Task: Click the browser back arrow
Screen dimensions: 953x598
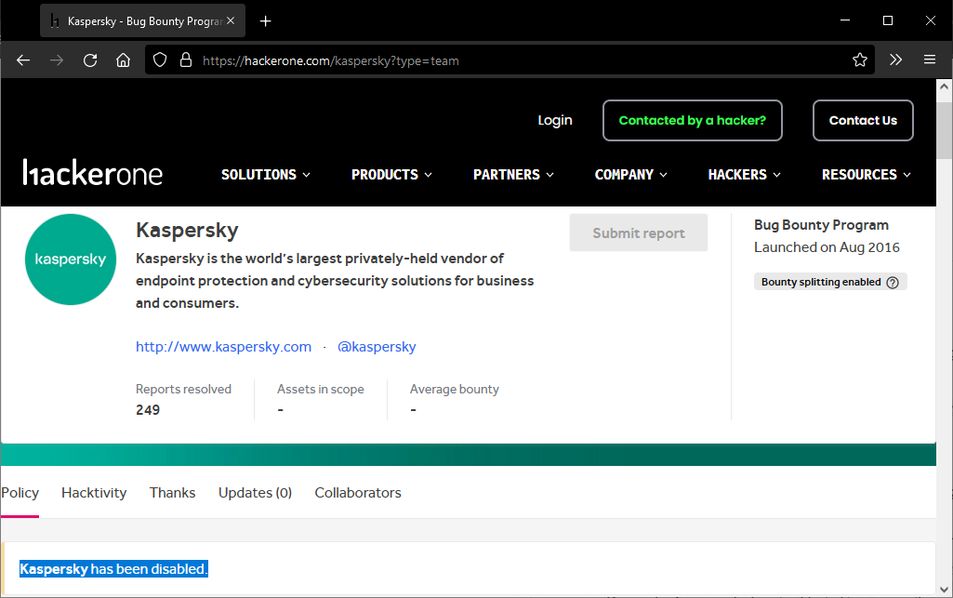Action: tap(23, 60)
